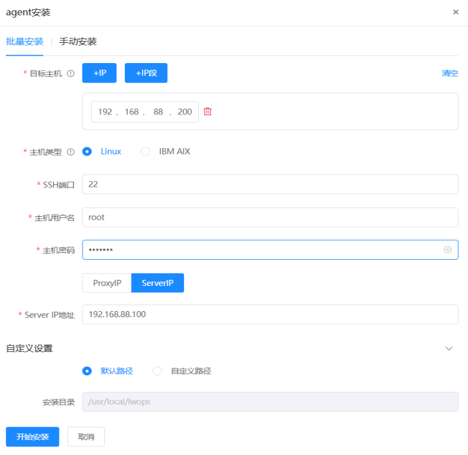Click the third IP octet 88
468x455 pixels.
(x=158, y=111)
